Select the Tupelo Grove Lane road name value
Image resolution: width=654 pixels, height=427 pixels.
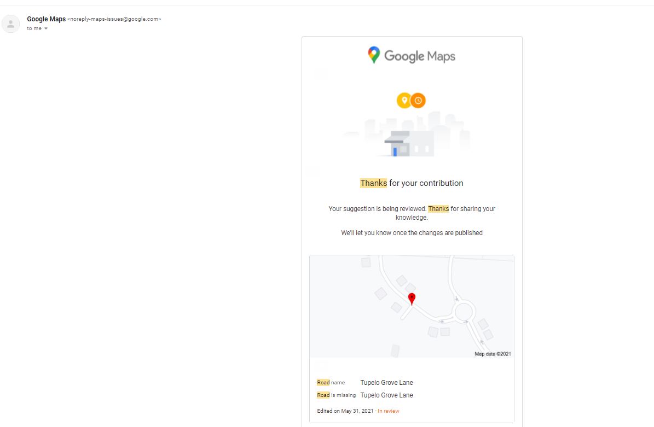click(386, 382)
